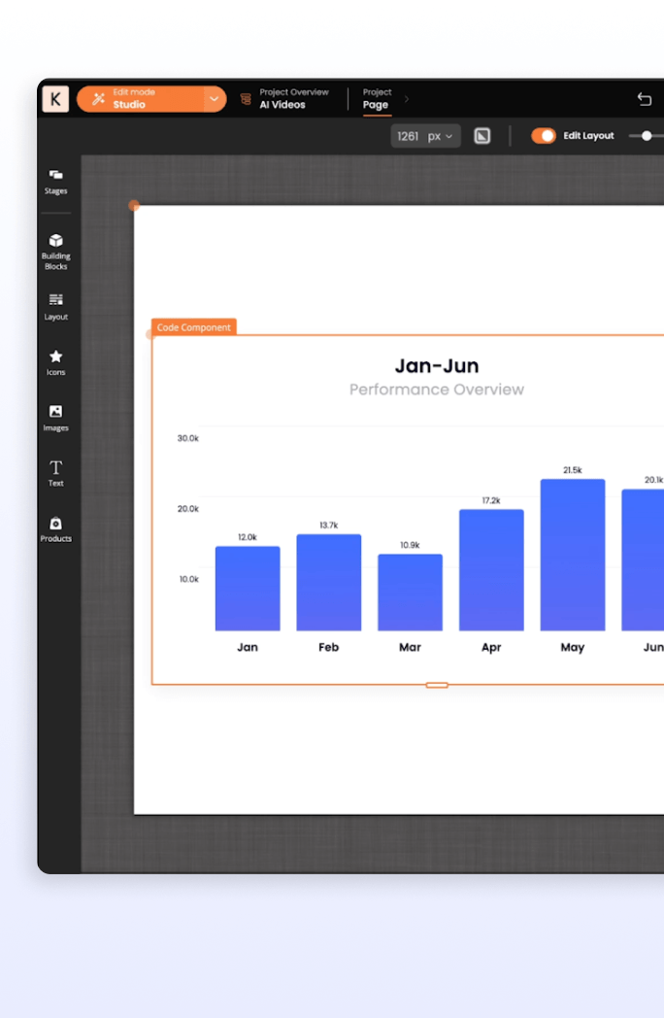Click the Jan-Jun chart title
The image size is (664, 1018).
click(437, 365)
